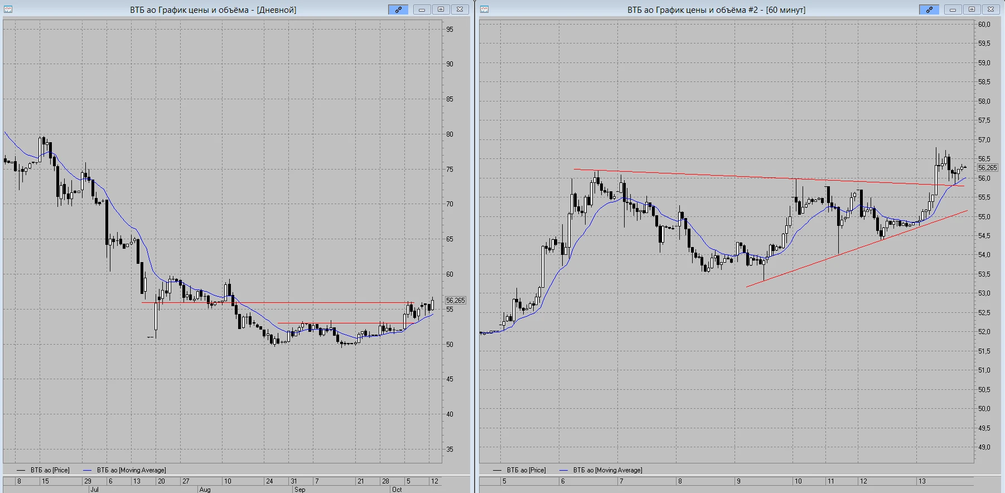This screenshot has height=493, width=1005.
Task: Close the 60-minute chart window
Action: click(990, 9)
